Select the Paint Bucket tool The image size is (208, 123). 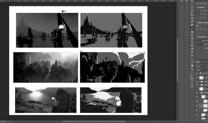192,42
